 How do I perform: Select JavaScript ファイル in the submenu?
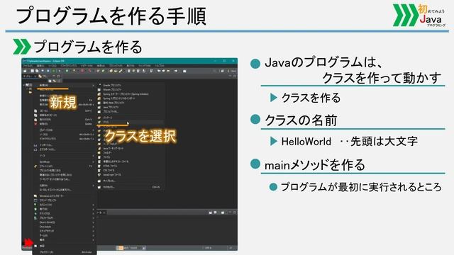pyautogui.click(x=131, y=175)
